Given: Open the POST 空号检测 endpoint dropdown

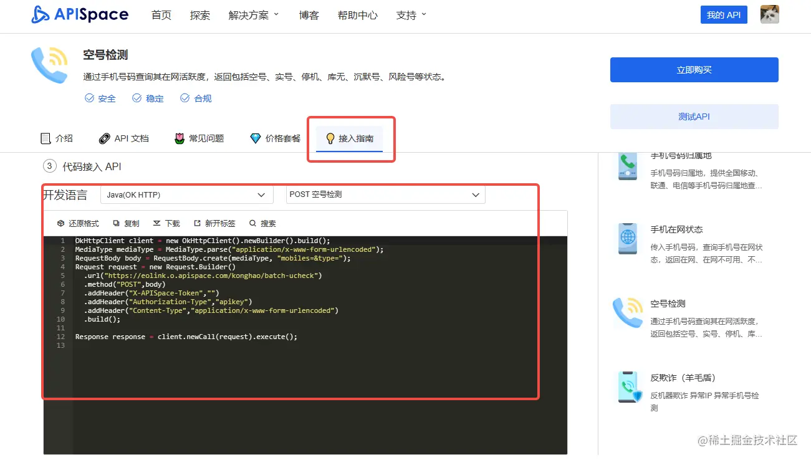Looking at the screenshot, I should pyautogui.click(x=385, y=194).
